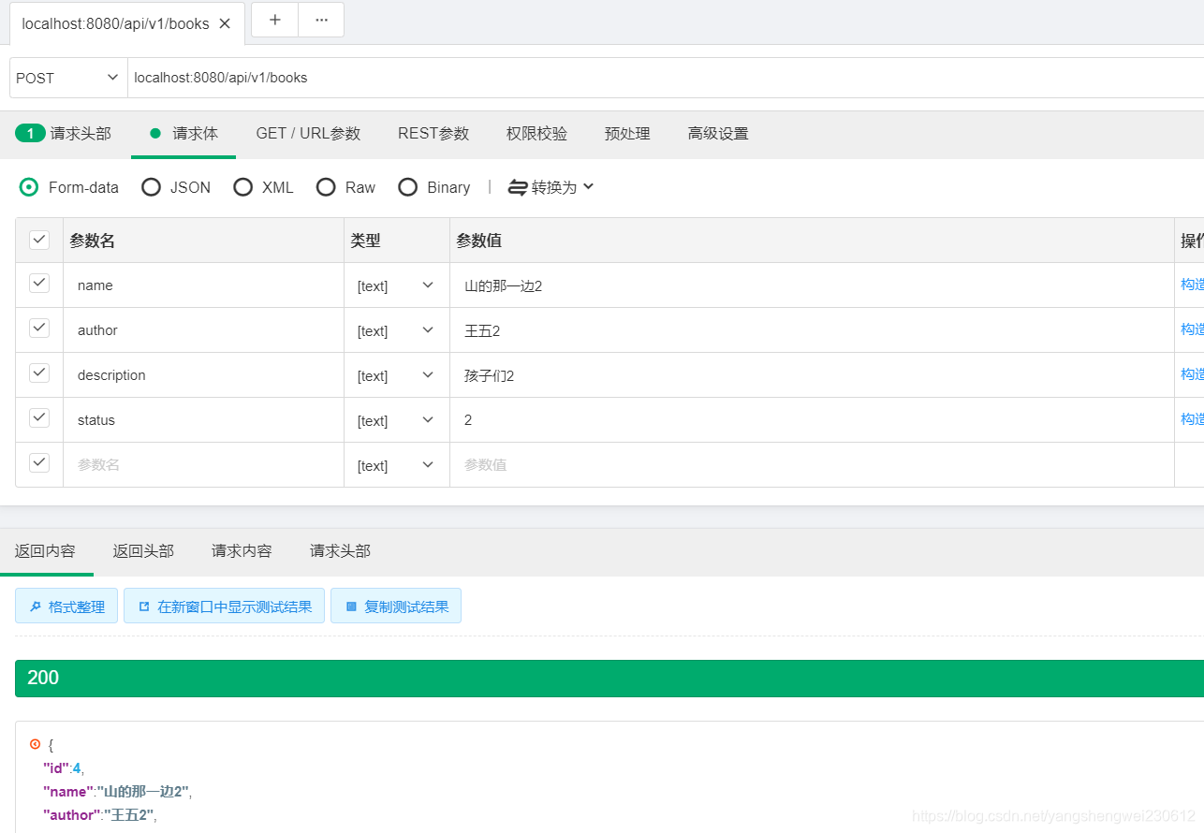Collapse the JSON response root object toggle

35,745
